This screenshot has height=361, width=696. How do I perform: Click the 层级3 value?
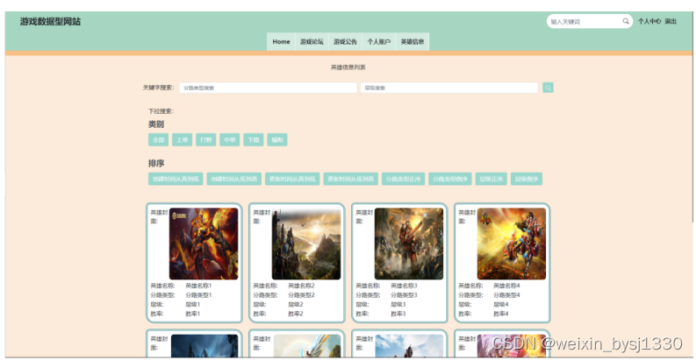[398, 304]
